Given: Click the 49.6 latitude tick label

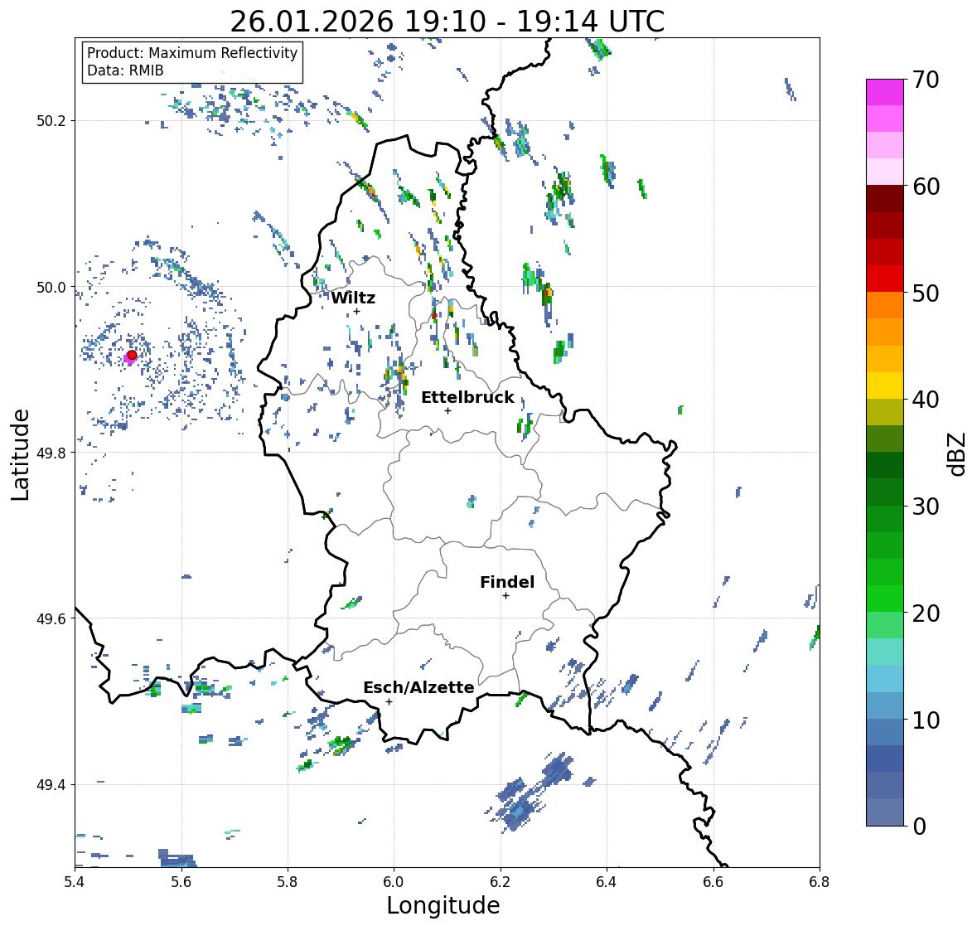Looking at the screenshot, I should tap(51, 618).
